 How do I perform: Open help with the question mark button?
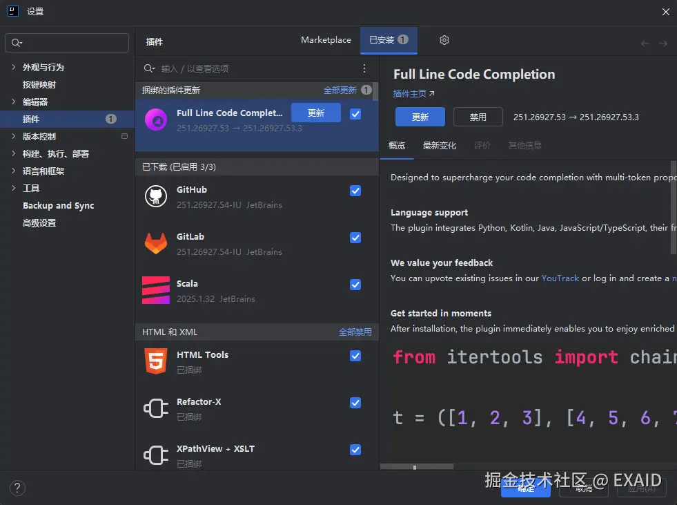click(17, 488)
